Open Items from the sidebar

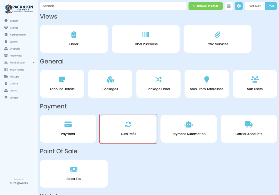point(10,90)
